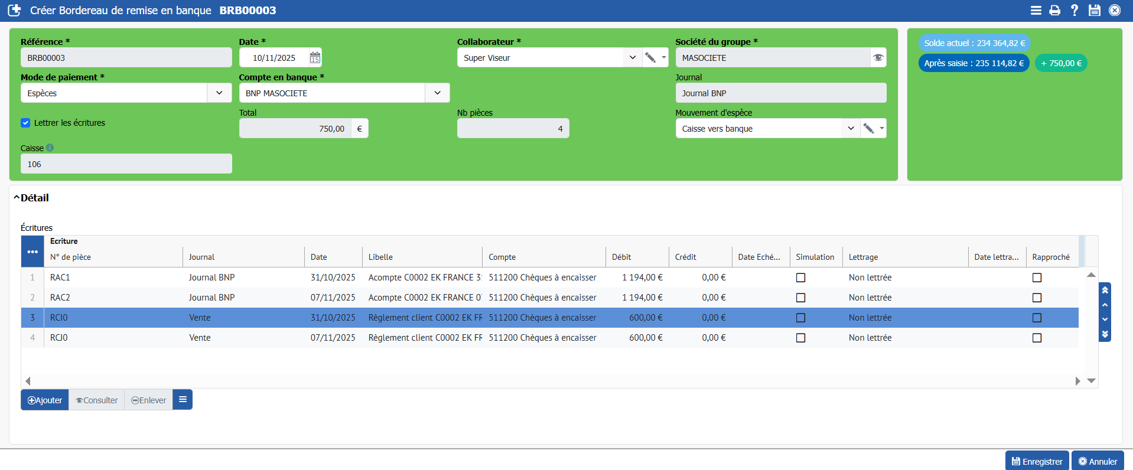Image resolution: width=1133 pixels, height=470 pixels.
Task: Click the edit pencil for Mouvement d'espèce
Action: click(868, 129)
